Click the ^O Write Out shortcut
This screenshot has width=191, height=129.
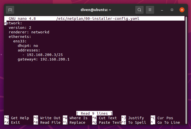pos(47,118)
